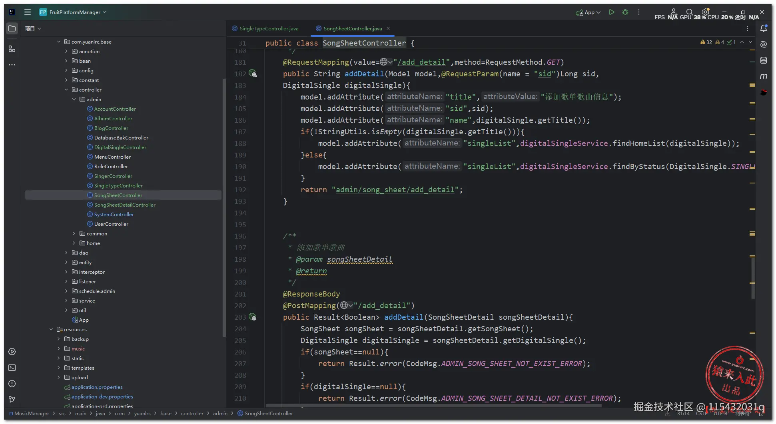Expand the entity package

pos(66,262)
